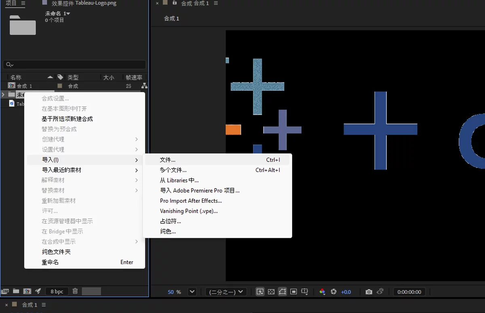485x313 pixels.
Task: Toggle mask and shape path visibility
Action: 283,292
